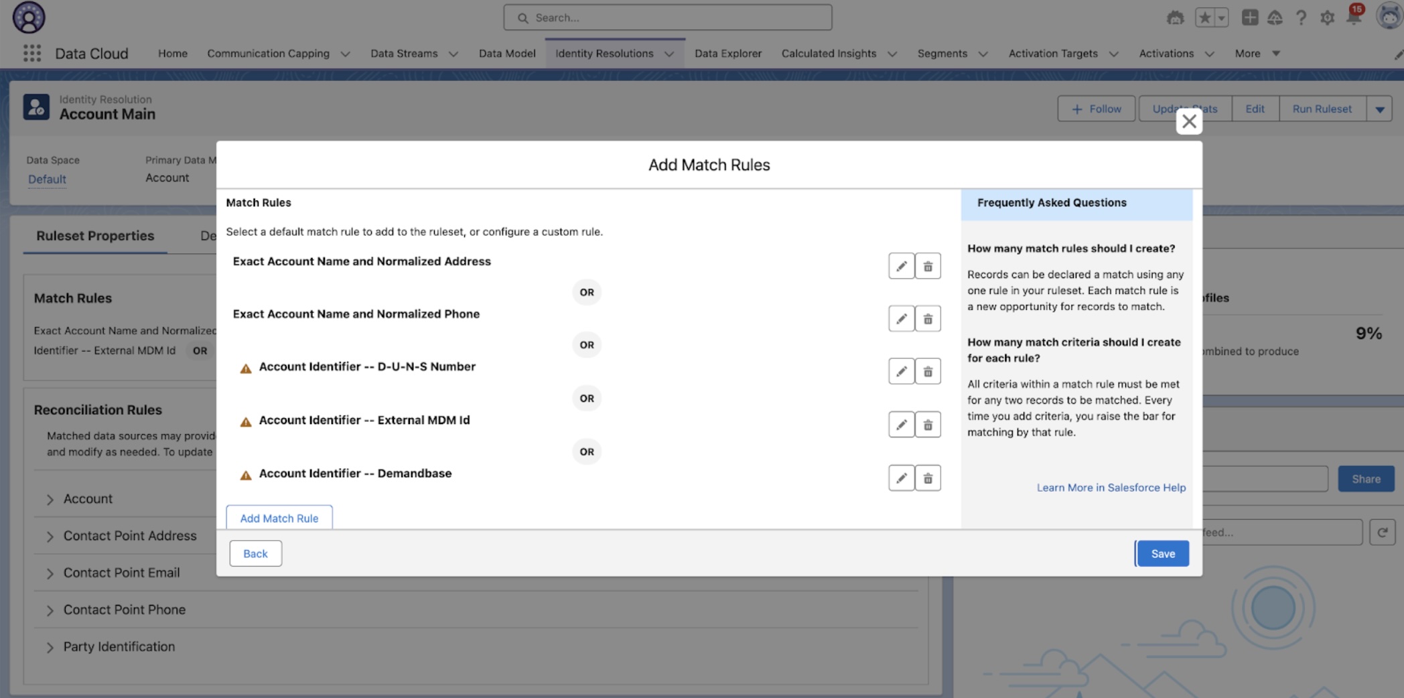This screenshot has height=698, width=1404.
Task: Open the Help question mark menu
Action: pyautogui.click(x=1301, y=18)
